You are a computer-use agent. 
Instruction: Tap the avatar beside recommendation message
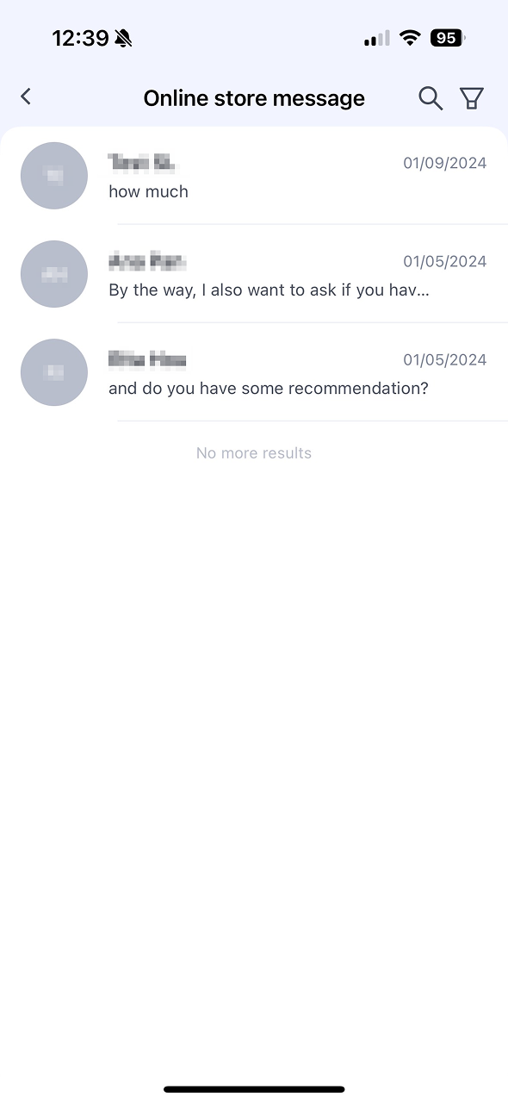pos(54,372)
